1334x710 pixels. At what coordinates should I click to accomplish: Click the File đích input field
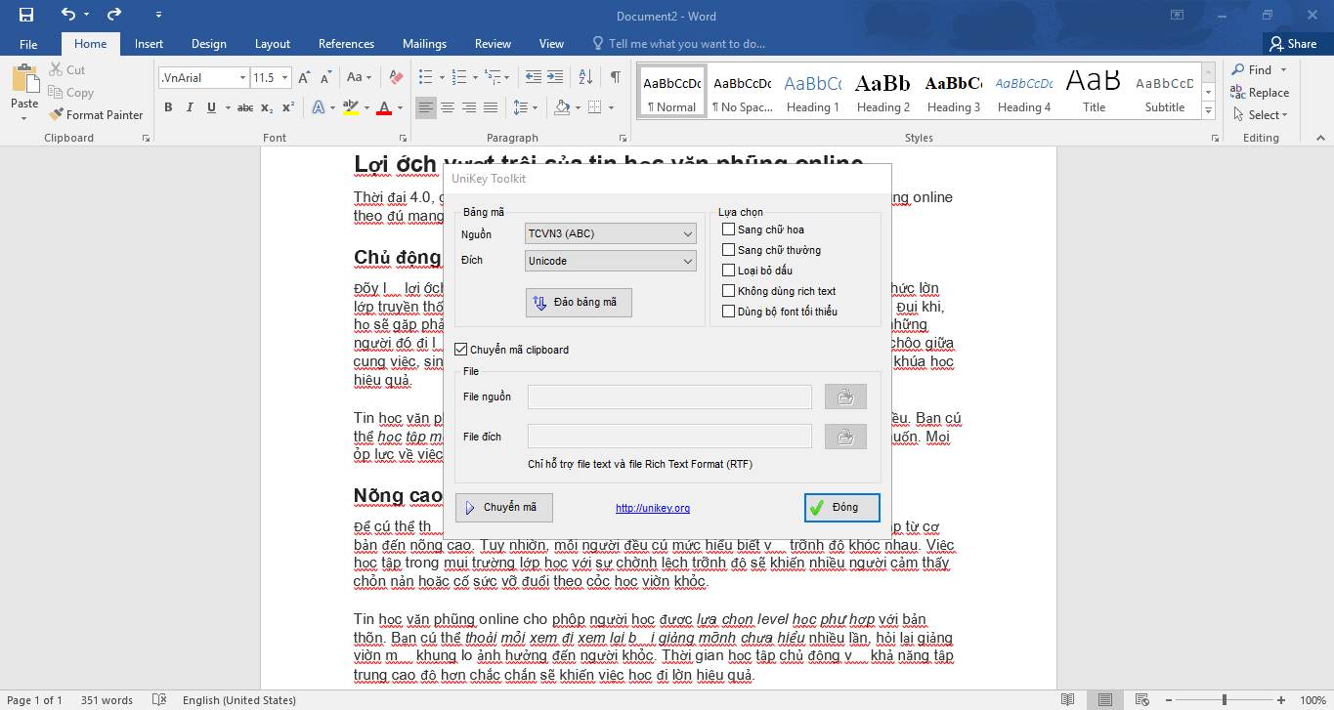[669, 437]
